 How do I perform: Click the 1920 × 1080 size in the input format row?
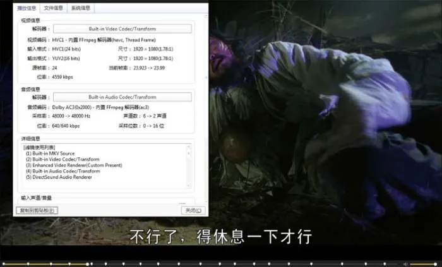[153, 49]
